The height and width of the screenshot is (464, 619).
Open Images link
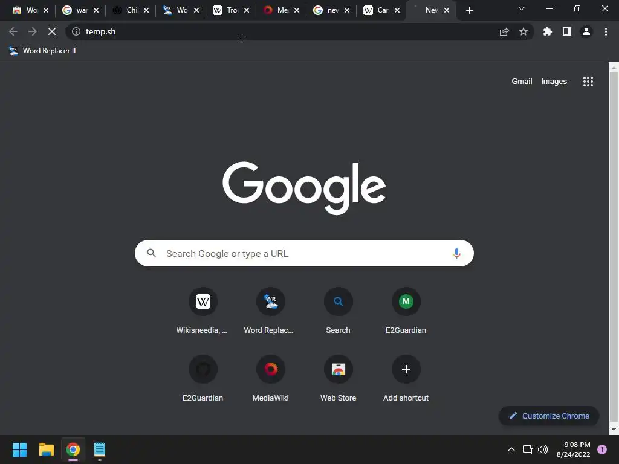pyautogui.click(x=554, y=82)
